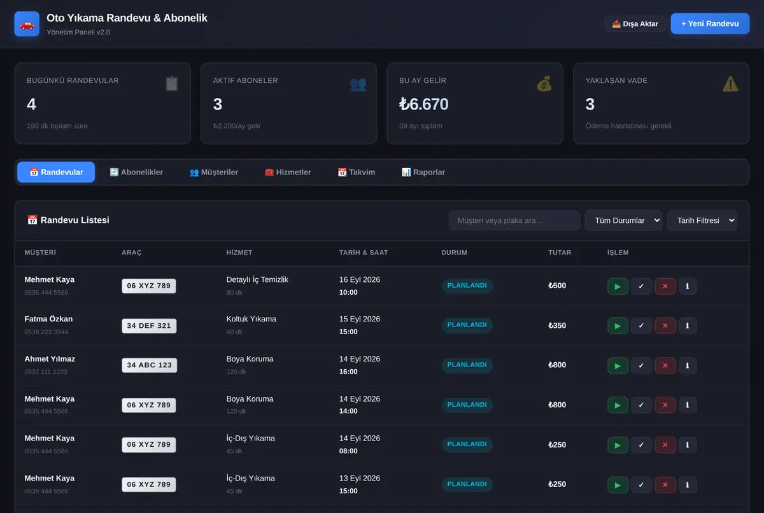764x513 pixels.
Task: Select the Raporlar tab
Action: click(423, 172)
